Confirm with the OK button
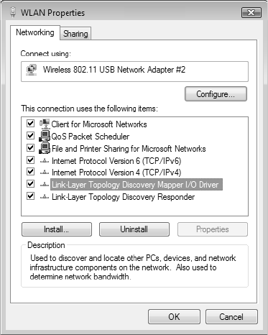The width and height of the screenshot is (268, 335). (174, 316)
